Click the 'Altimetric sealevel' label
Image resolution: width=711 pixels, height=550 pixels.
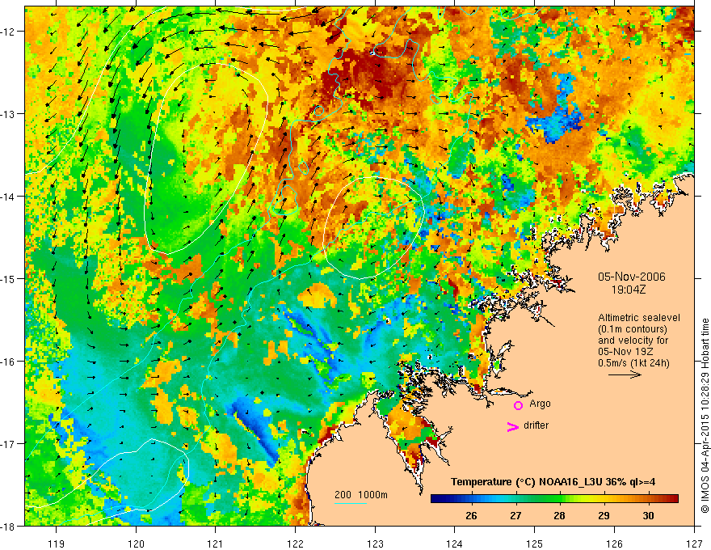639,318
